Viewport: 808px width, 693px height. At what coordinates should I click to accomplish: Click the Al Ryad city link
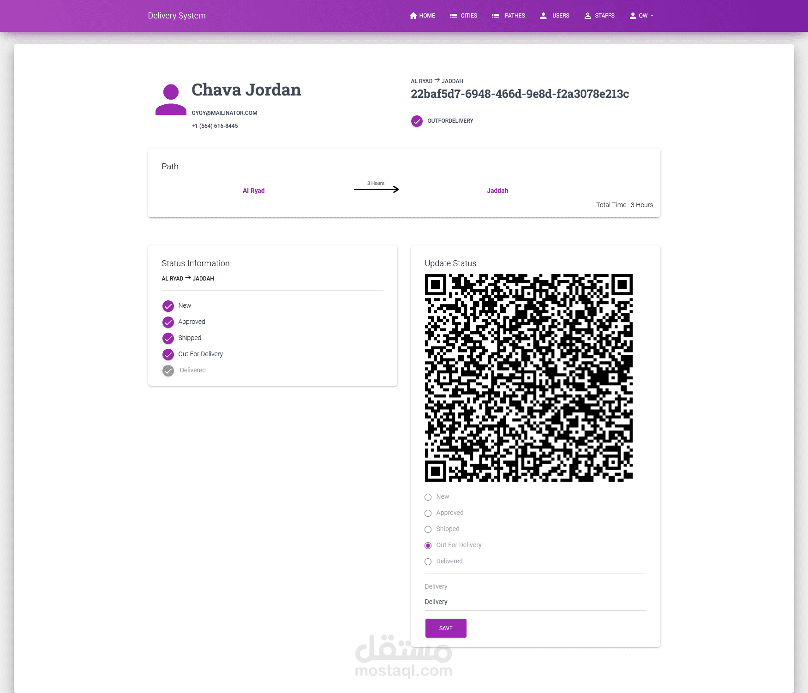(254, 191)
